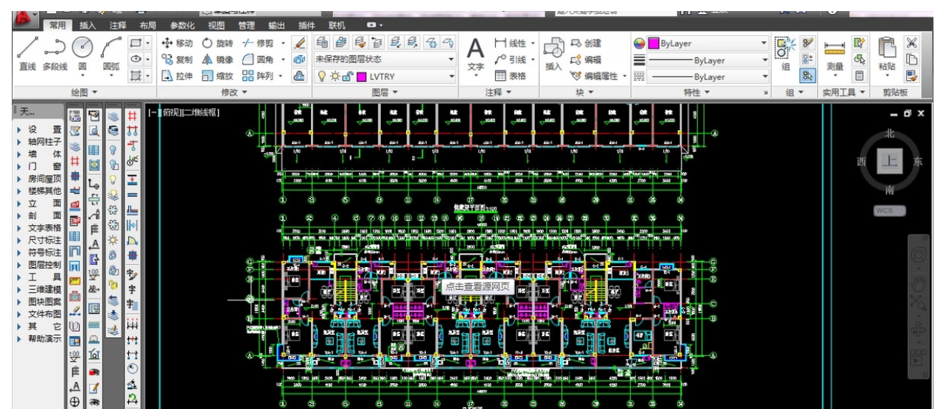Switch to the 视图 ribbon tab
Image resolution: width=938 pixels, height=409 pixels.
[216, 26]
